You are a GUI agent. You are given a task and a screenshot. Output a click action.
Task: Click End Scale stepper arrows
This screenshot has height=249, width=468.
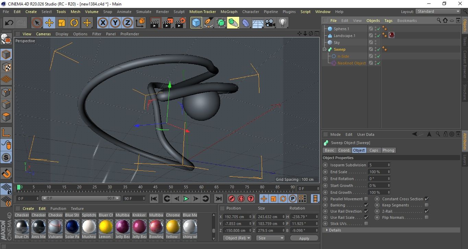(388, 172)
